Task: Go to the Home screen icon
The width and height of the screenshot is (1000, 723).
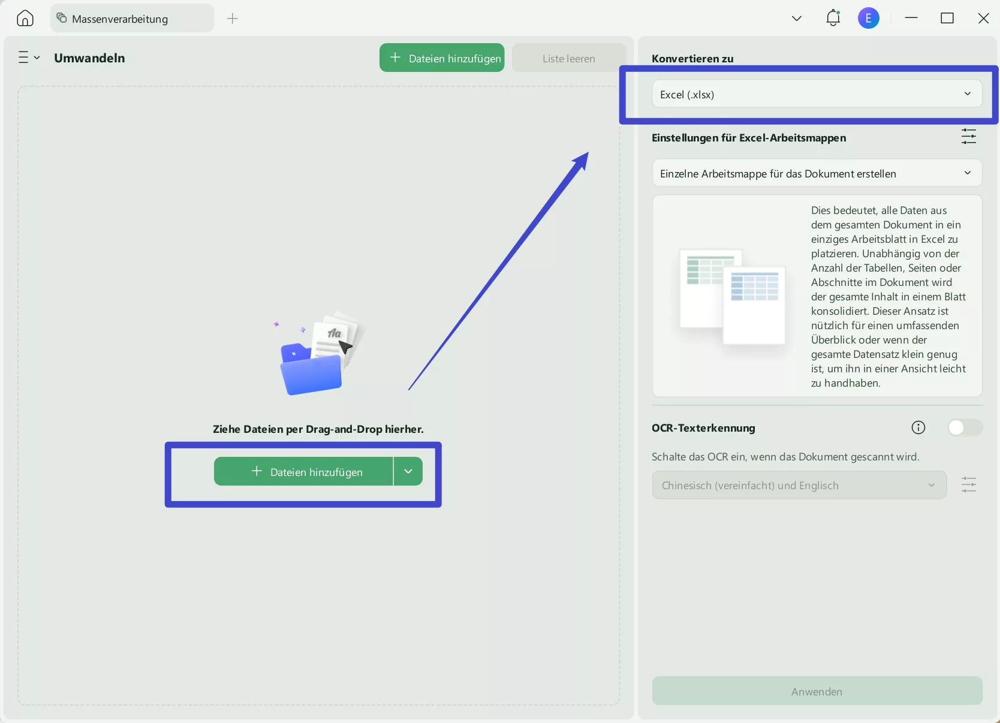Action: pos(25,19)
